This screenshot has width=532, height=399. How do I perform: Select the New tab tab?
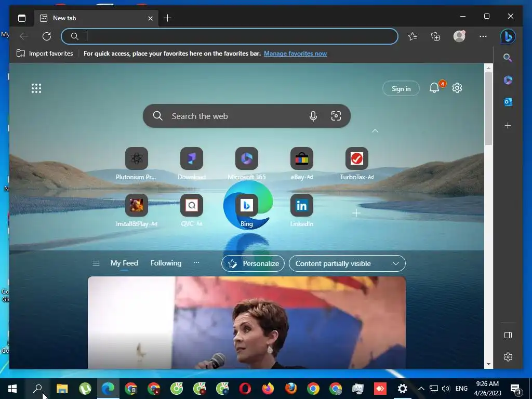point(96,18)
